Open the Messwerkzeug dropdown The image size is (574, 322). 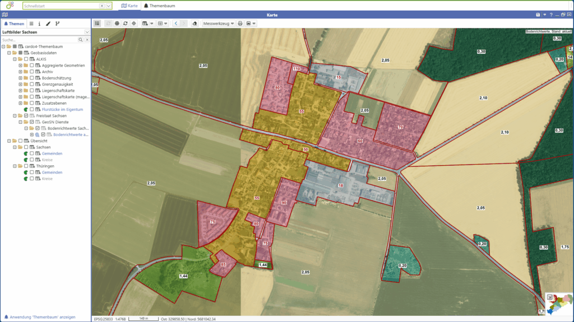219,24
